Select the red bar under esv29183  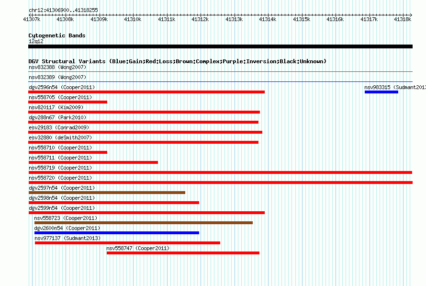146,132
